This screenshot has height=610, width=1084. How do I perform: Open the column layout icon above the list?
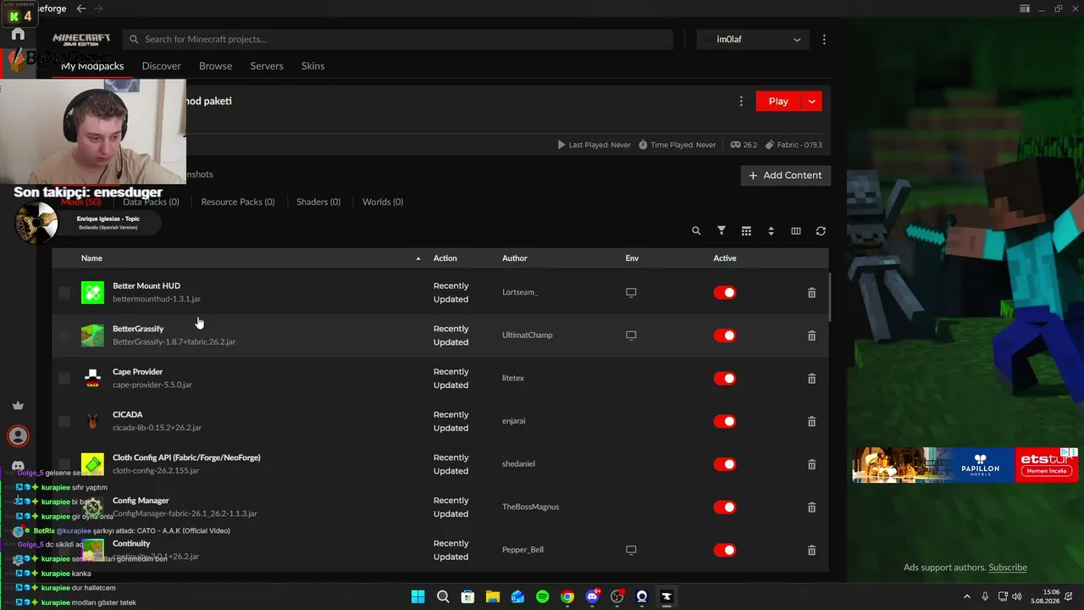point(796,230)
